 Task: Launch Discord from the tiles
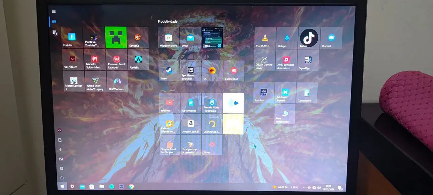pos(331,38)
